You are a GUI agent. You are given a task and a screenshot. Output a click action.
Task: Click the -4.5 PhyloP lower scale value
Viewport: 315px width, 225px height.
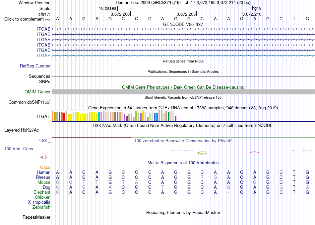click(x=43, y=157)
